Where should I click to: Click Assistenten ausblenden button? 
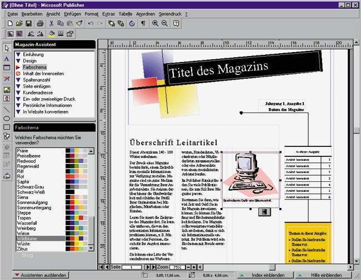point(42,275)
